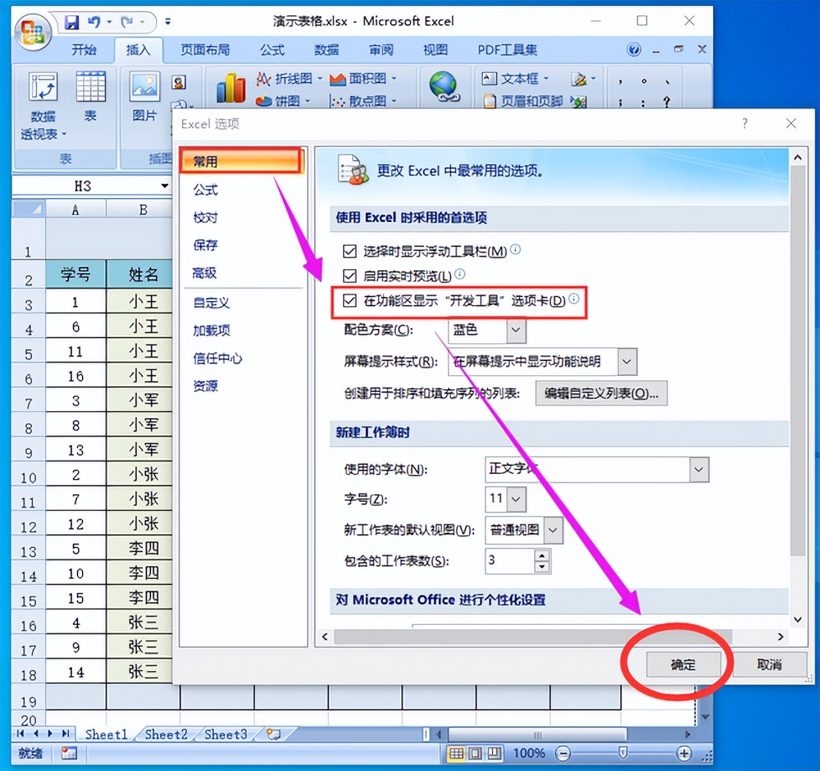
Task: Insert header and footer (页眉和页脚)
Action: pyautogui.click(x=523, y=101)
